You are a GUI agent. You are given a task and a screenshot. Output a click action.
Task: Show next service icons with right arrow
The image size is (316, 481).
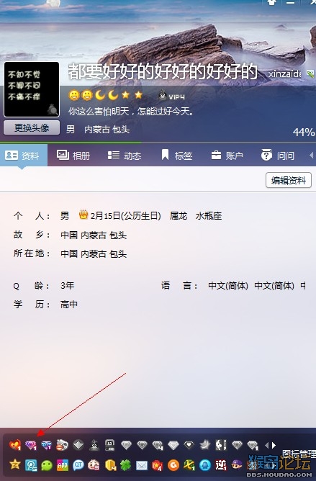click(274, 445)
